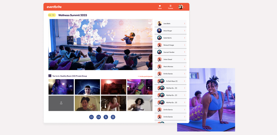Screen dimensions: 277x135
Task: Click the Live status badge
Action: (52, 15)
